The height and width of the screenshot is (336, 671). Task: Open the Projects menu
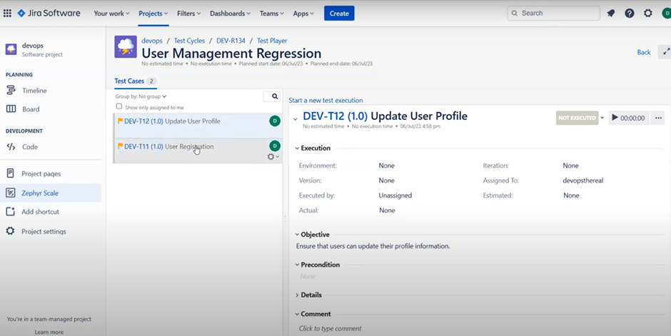click(153, 13)
